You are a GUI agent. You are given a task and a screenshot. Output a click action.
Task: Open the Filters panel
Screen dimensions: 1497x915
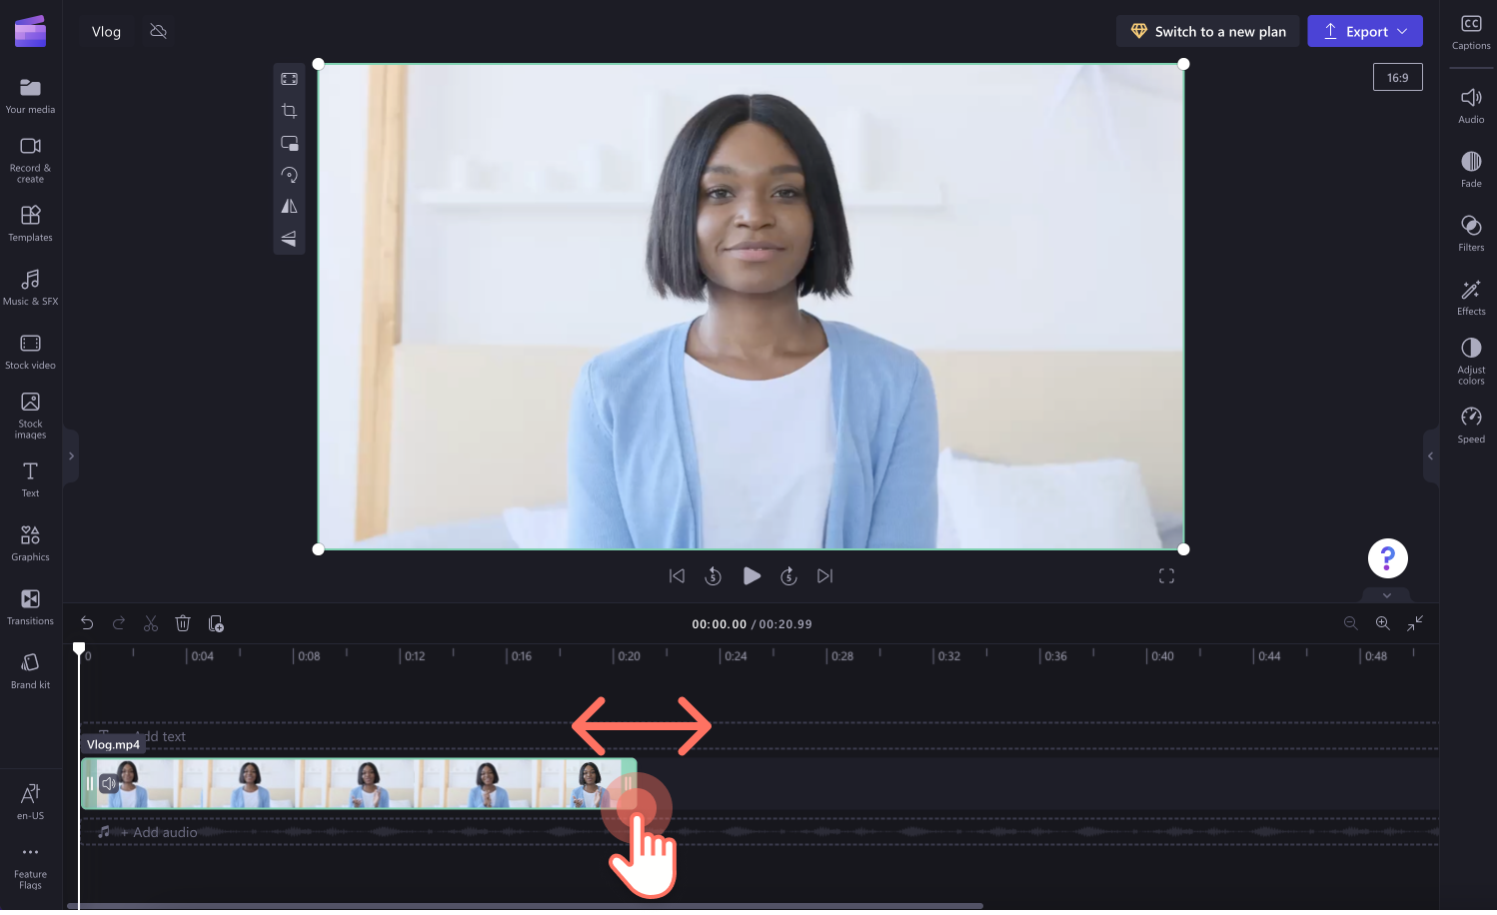tap(1470, 231)
